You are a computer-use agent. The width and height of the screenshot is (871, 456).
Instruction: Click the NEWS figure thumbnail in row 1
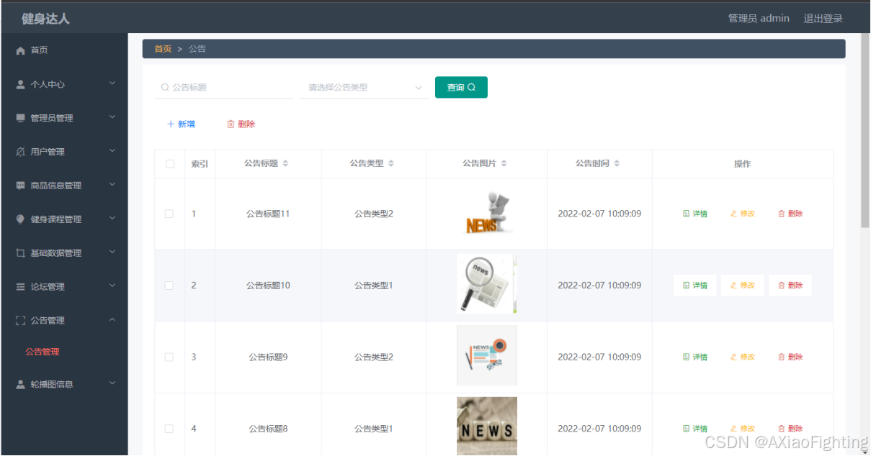488,214
